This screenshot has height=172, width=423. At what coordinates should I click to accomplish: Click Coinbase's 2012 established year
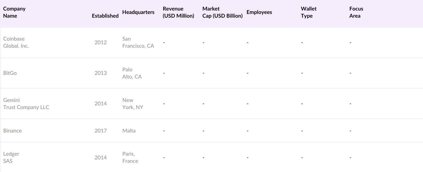click(x=100, y=42)
